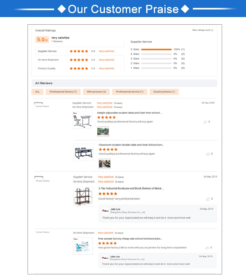
Task: Like the classroom double table review
Action: click(208, 154)
